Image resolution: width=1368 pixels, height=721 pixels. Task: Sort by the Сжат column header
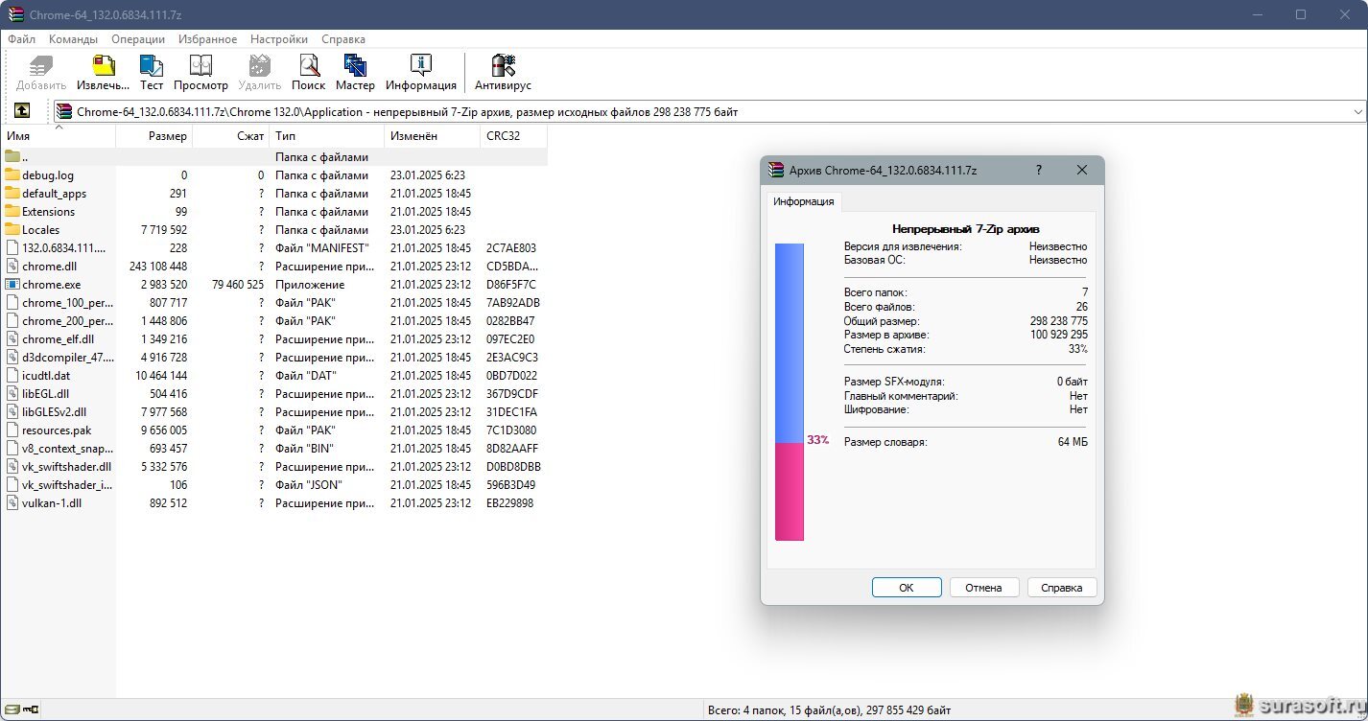231,136
